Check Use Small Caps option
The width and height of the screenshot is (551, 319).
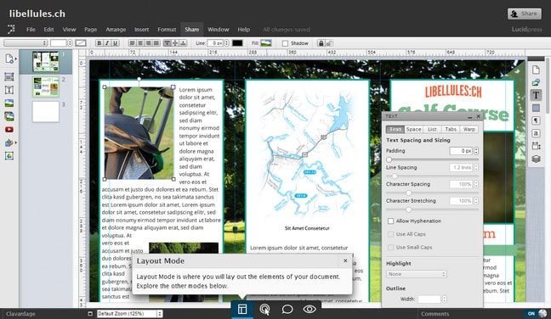tap(390, 248)
